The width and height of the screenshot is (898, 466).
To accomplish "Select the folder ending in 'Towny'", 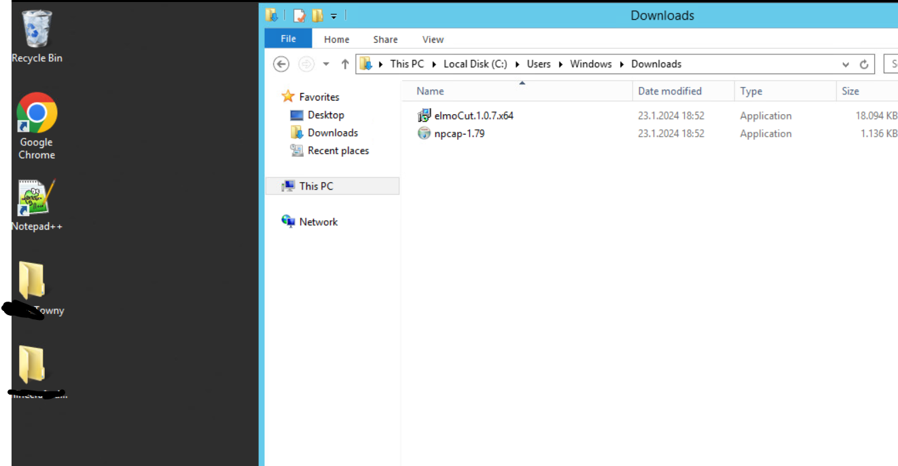I will point(33,290).
